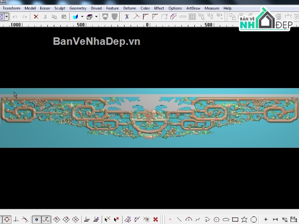Click the fully shaded shield render icon
The width and height of the screenshot is (299, 224).
(115, 17)
